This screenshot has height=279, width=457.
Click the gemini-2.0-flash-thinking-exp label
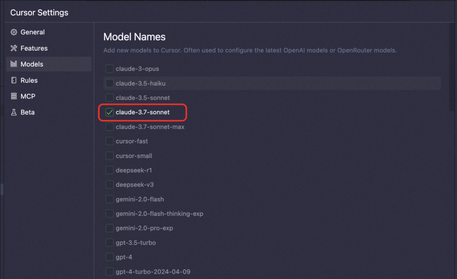159,214
